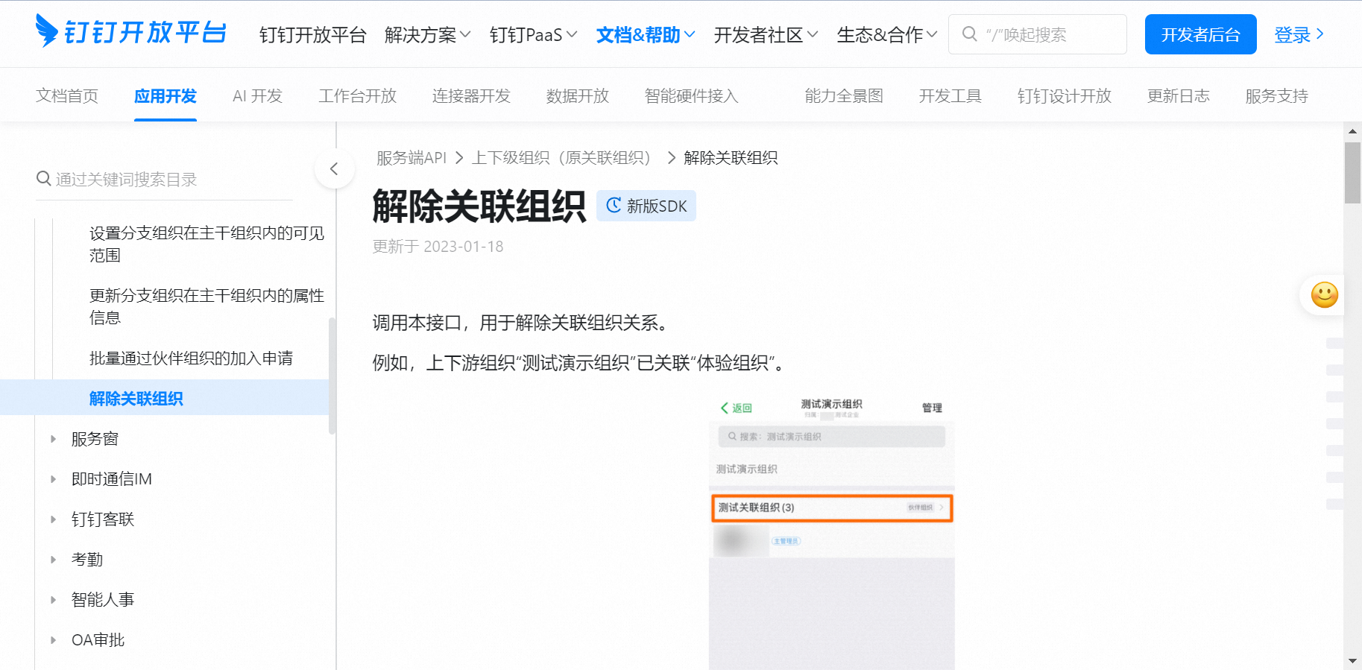This screenshot has width=1362, height=670.
Task: Expand the 解决方案 dropdown menu
Action: pos(428,34)
